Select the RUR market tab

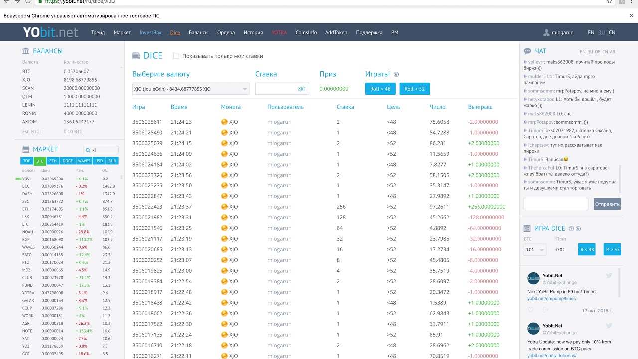click(x=112, y=161)
